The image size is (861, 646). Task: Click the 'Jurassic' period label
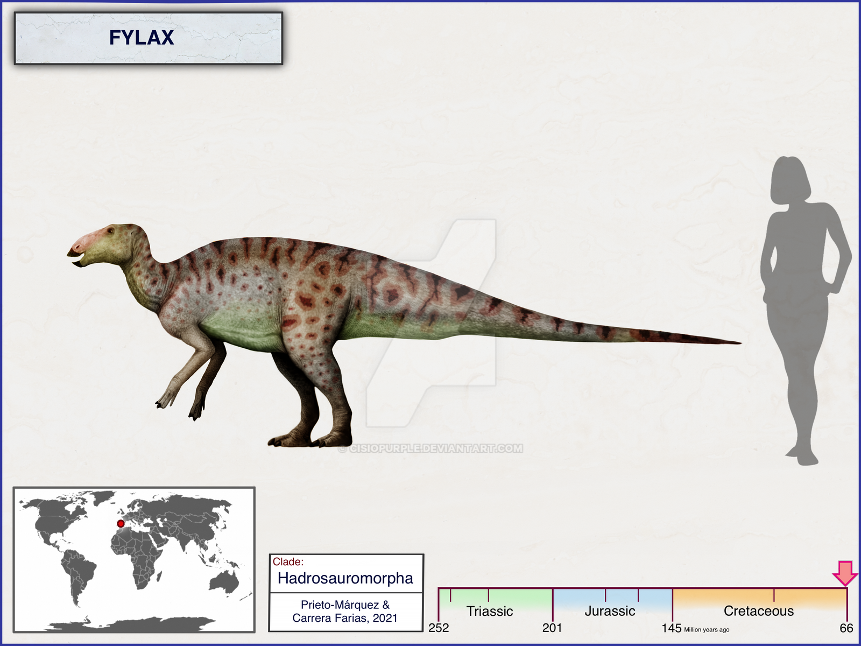click(x=610, y=611)
